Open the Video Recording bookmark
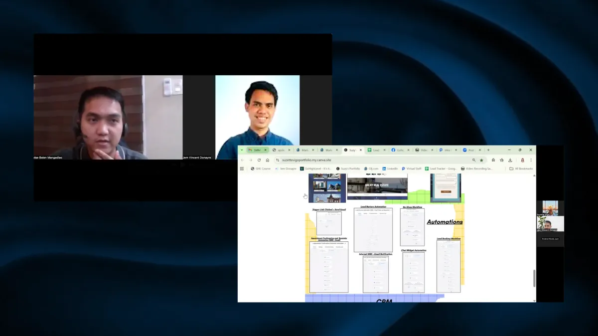The height and width of the screenshot is (336, 598). pos(477,168)
